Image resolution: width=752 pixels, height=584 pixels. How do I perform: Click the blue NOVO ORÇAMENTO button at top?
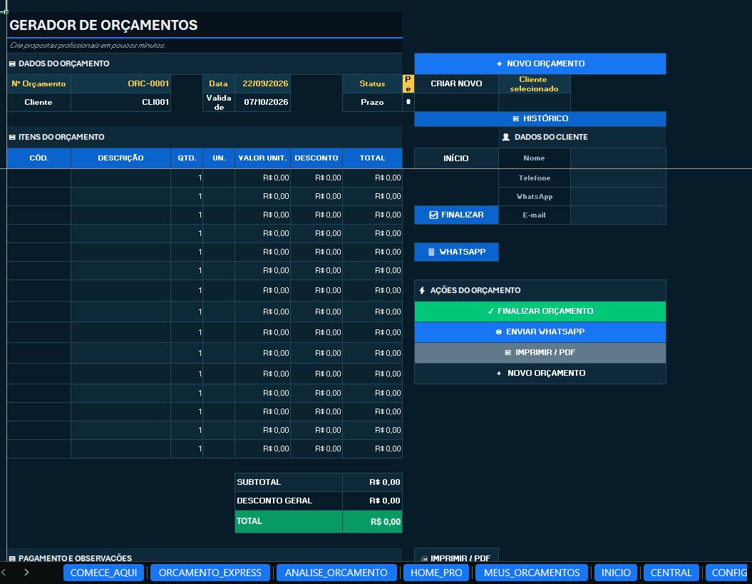[540, 64]
